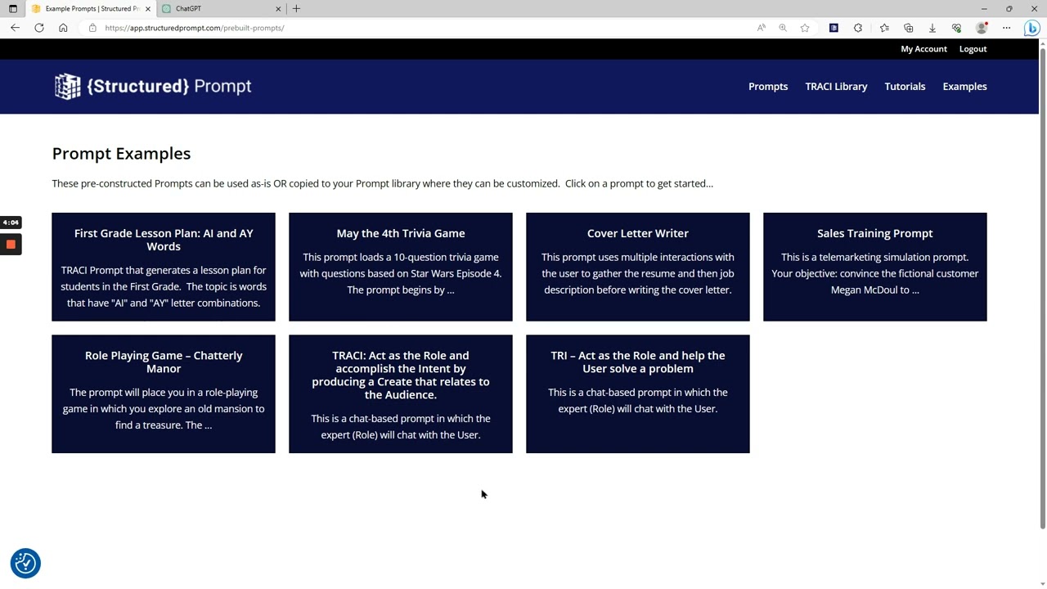Image resolution: width=1047 pixels, height=589 pixels.
Task: Go to Tutorials in the navigation bar
Action: (905, 87)
